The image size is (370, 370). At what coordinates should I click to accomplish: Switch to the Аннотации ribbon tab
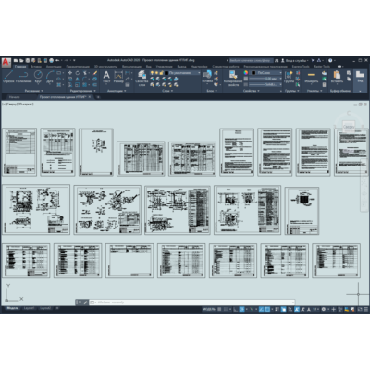point(54,67)
